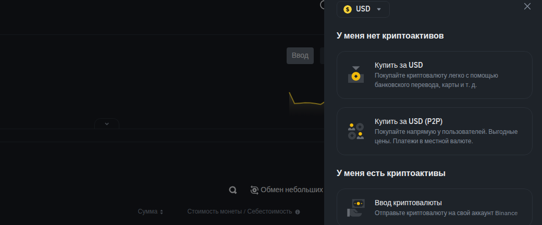
Task: Click the small balances convert icon
Action: point(254,190)
